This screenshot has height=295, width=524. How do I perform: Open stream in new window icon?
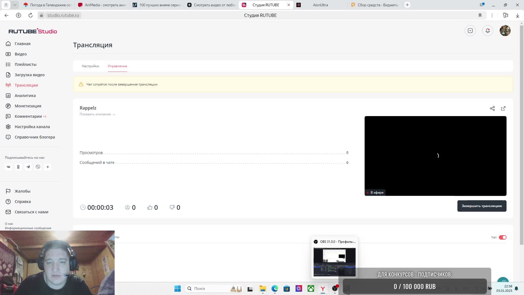click(x=503, y=108)
